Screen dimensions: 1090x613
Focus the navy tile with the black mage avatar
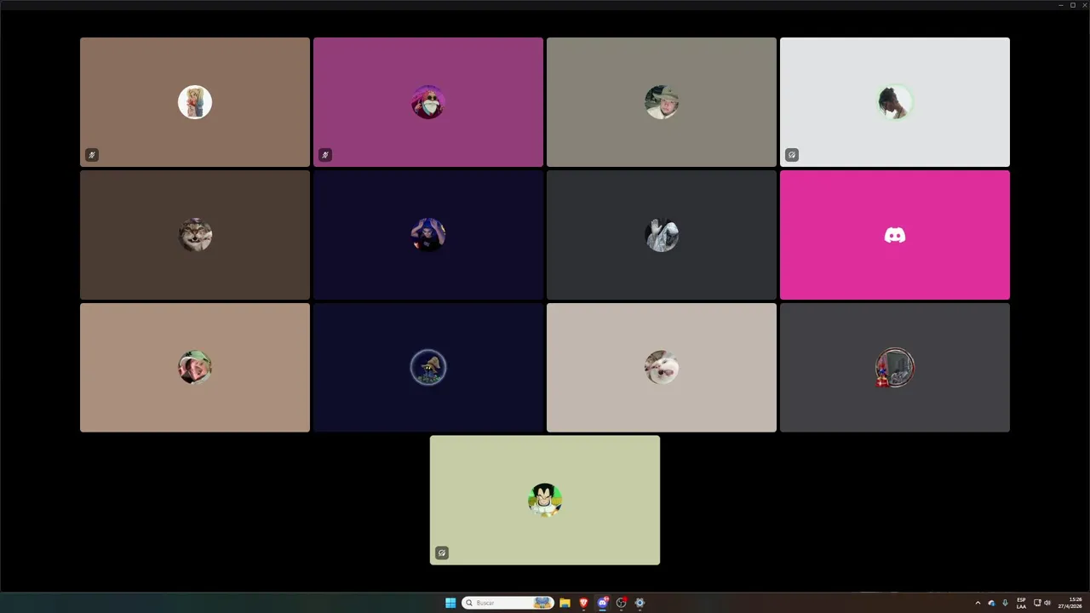[428, 368]
